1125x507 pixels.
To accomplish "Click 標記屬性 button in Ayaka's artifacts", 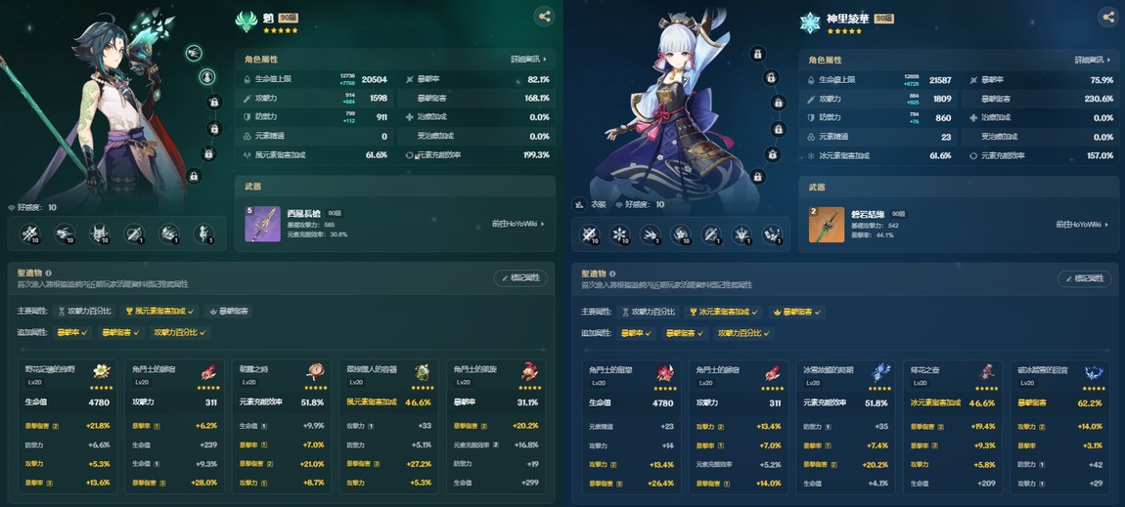I will [1085, 277].
